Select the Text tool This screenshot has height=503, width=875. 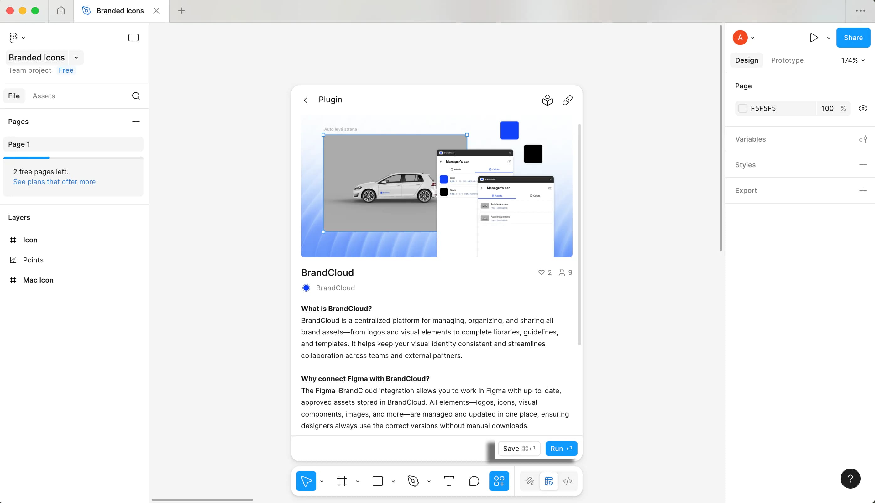click(x=448, y=481)
